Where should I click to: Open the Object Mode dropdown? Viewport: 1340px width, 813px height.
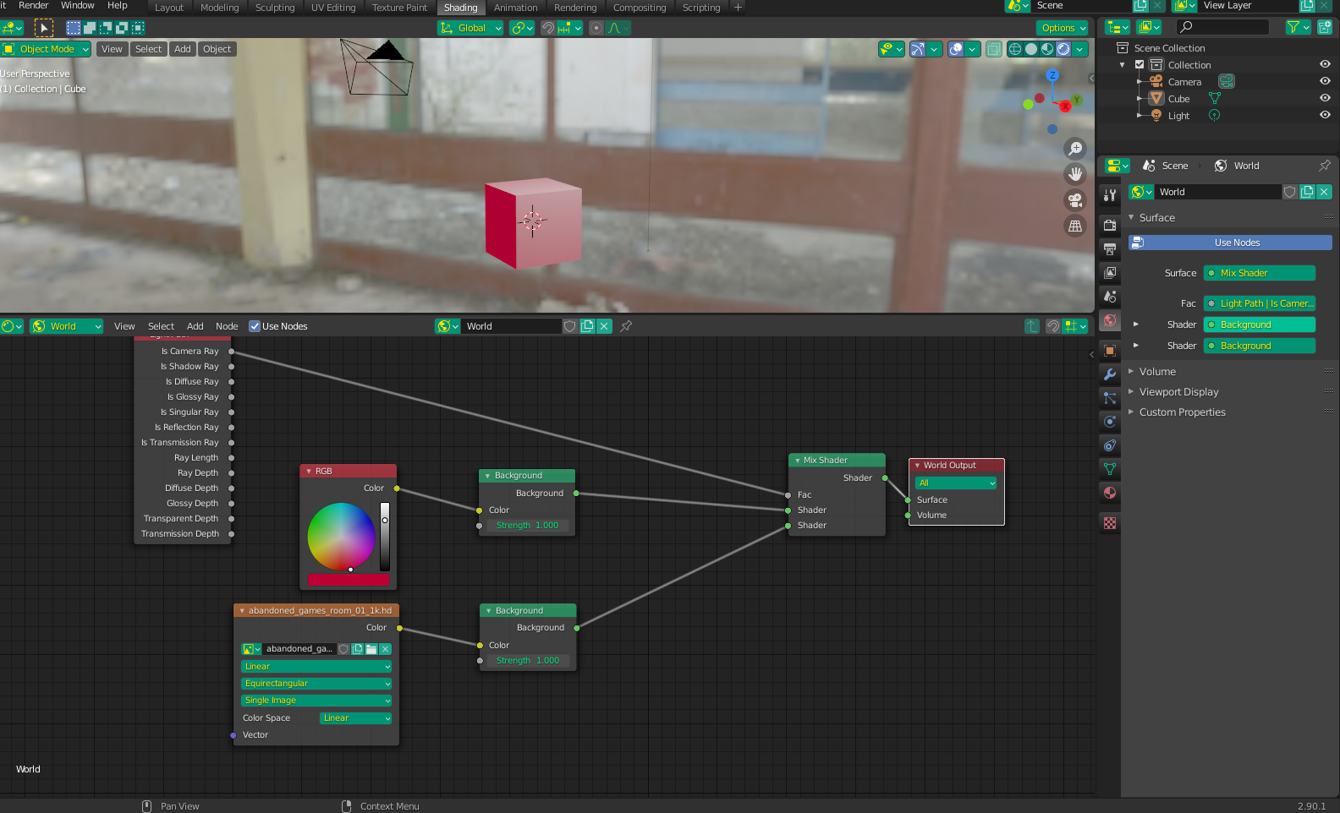[46, 49]
